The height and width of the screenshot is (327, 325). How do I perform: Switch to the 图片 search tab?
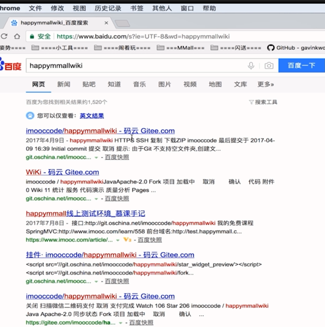point(164,84)
